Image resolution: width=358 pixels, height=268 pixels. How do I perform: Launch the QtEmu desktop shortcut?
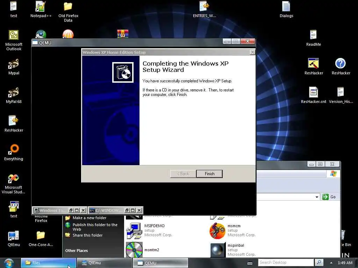14,238
